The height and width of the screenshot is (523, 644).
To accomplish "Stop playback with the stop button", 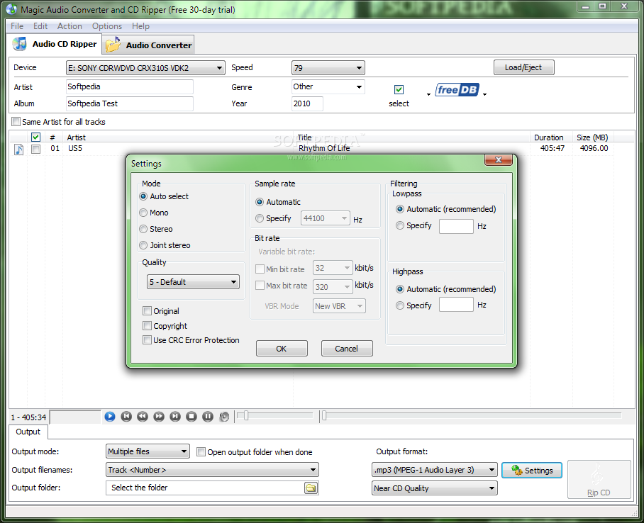I will coord(191,417).
